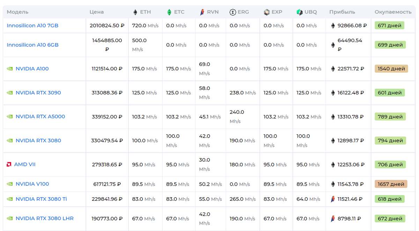Open the NVIDIA A100 model link
Image resolution: width=419 pixels, height=231 pixels.
pyautogui.click(x=32, y=69)
